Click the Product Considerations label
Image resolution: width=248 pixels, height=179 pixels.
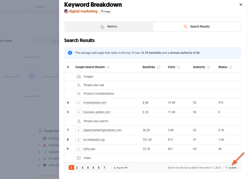pyautogui.click(x=99, y=94)
